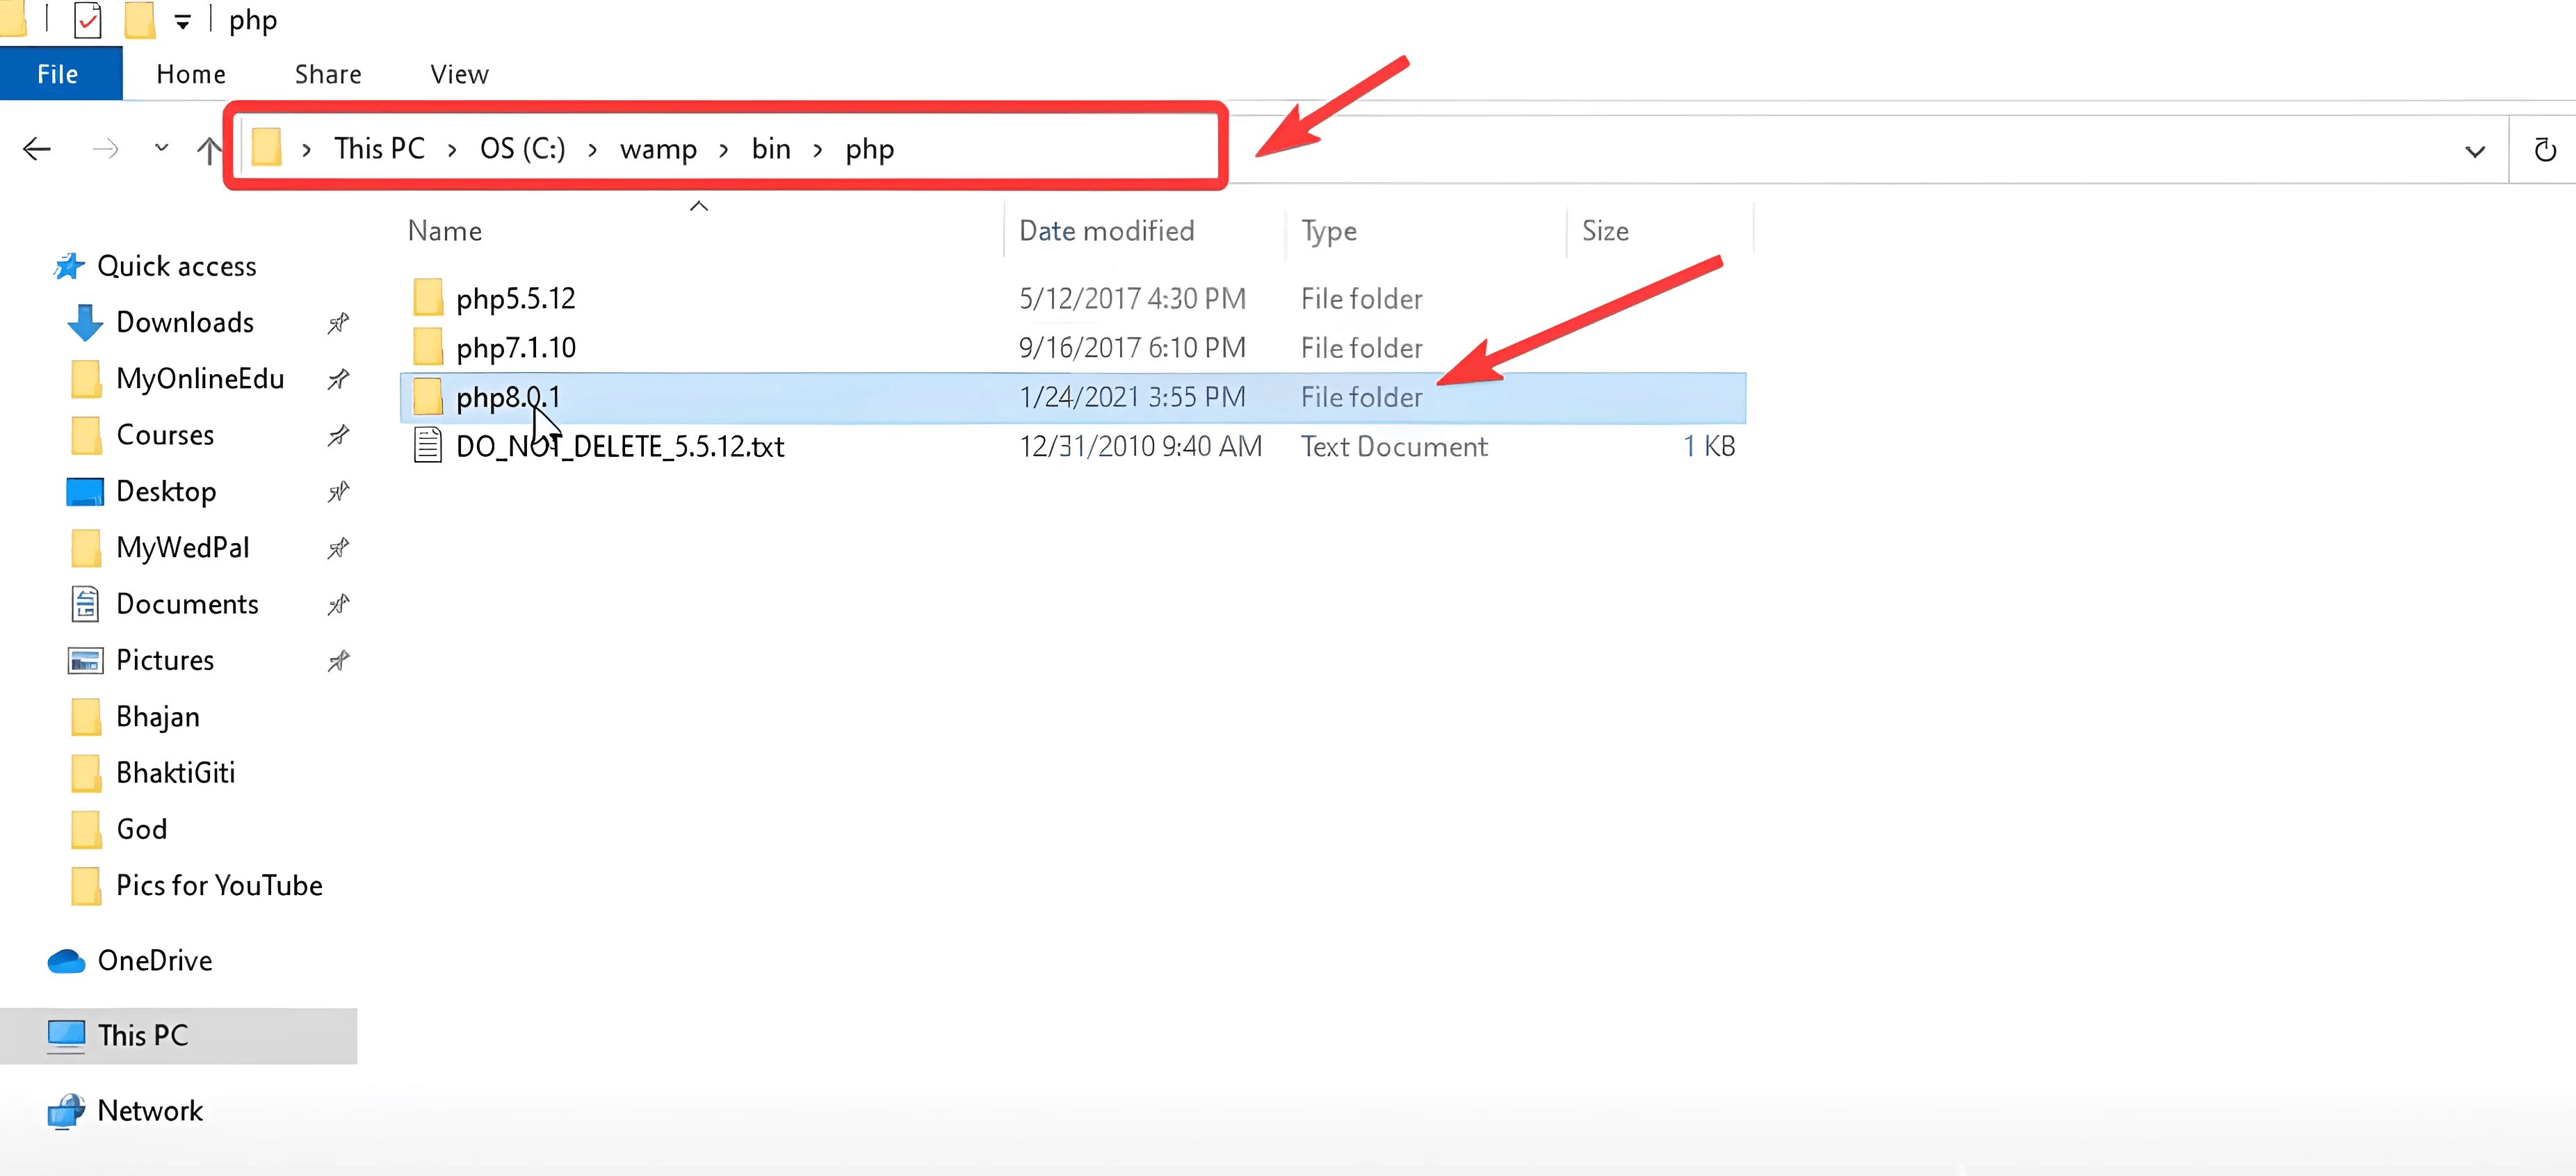2576x1176 pixels.
Task: Open the File menu
Action: 57,72
